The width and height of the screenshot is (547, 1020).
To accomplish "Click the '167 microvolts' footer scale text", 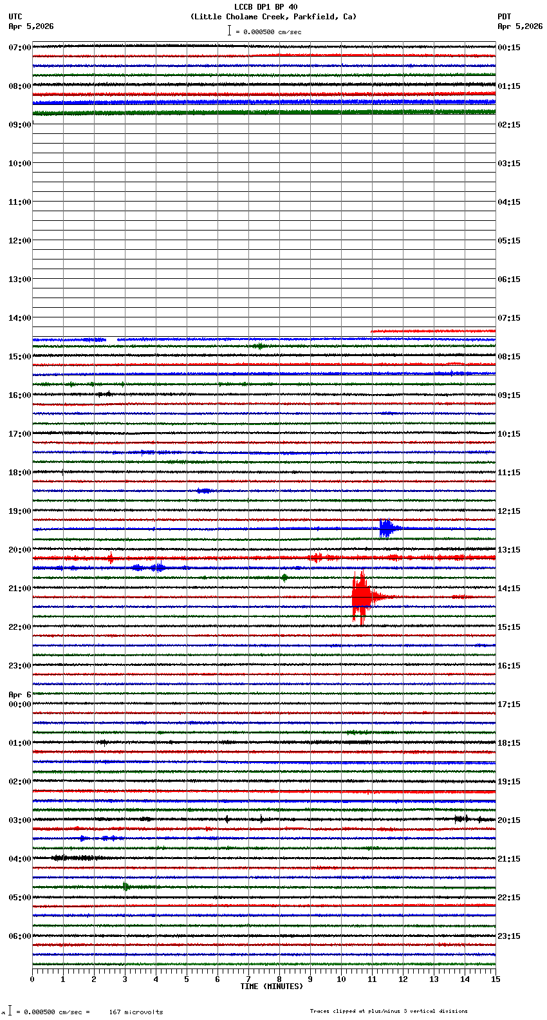I will (x=136, y=1012).
